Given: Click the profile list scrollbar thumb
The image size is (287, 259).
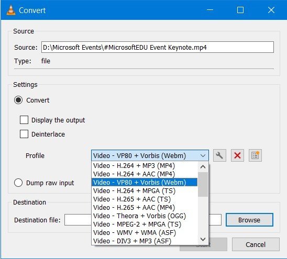Looking at the screenshot, I should point(203,184).
